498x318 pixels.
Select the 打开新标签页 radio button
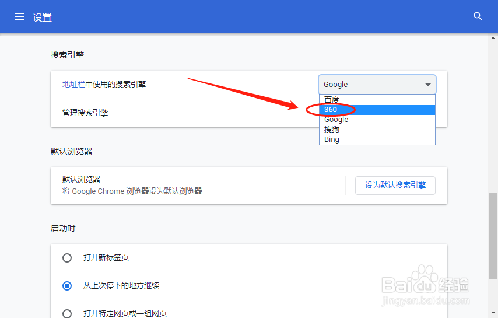(x=67, y=258)
